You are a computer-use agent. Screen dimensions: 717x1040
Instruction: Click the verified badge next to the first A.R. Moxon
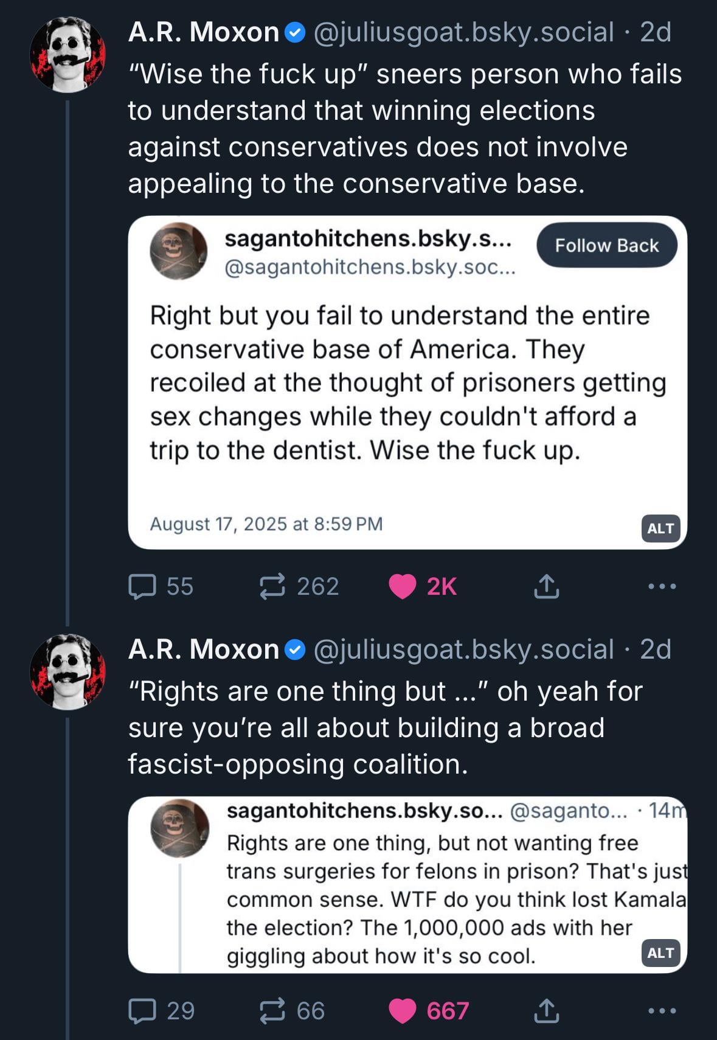[295, 33]
